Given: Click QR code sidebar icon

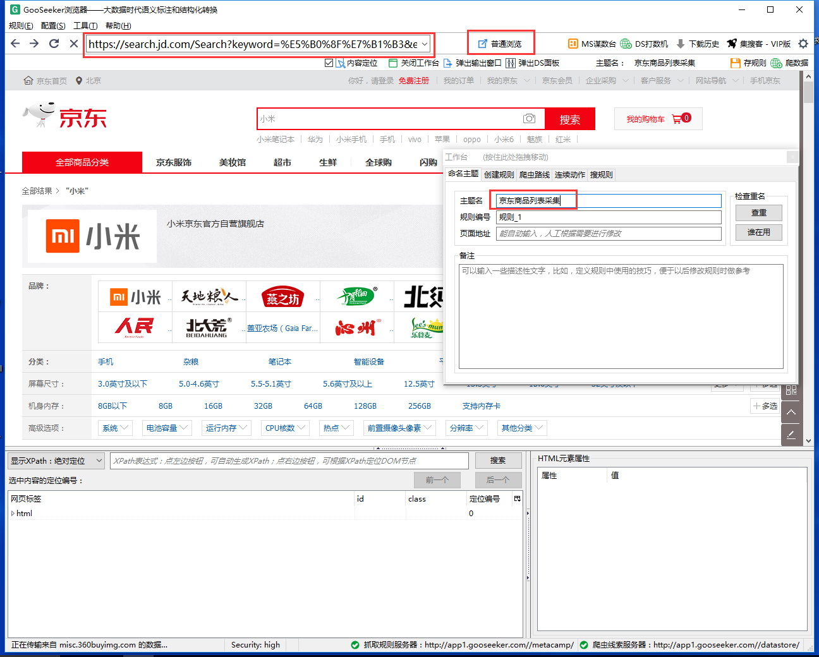Looking at the screenshot, I should (x=791, y=390).
